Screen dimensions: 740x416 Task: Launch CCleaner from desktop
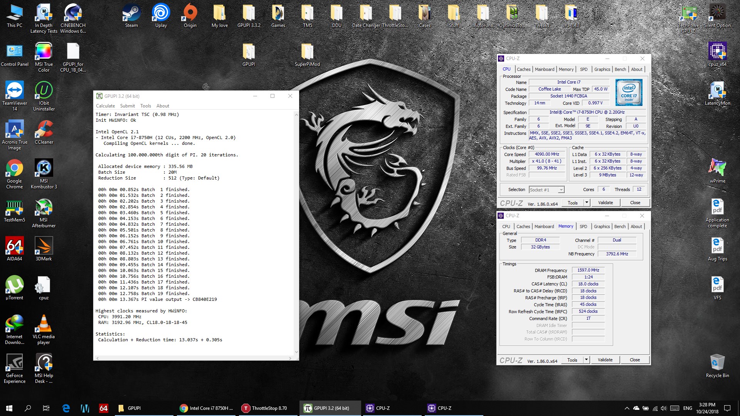44,132
